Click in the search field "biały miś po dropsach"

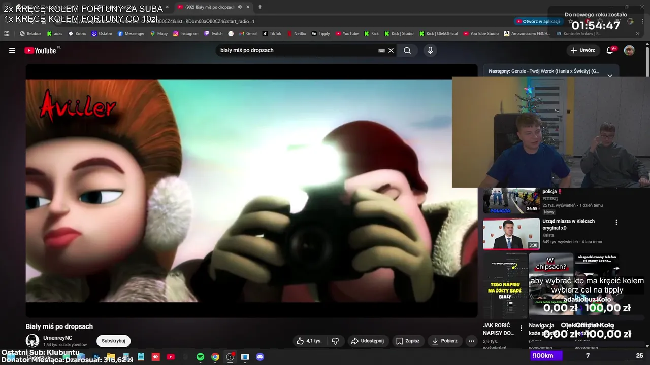pos(297,50)
